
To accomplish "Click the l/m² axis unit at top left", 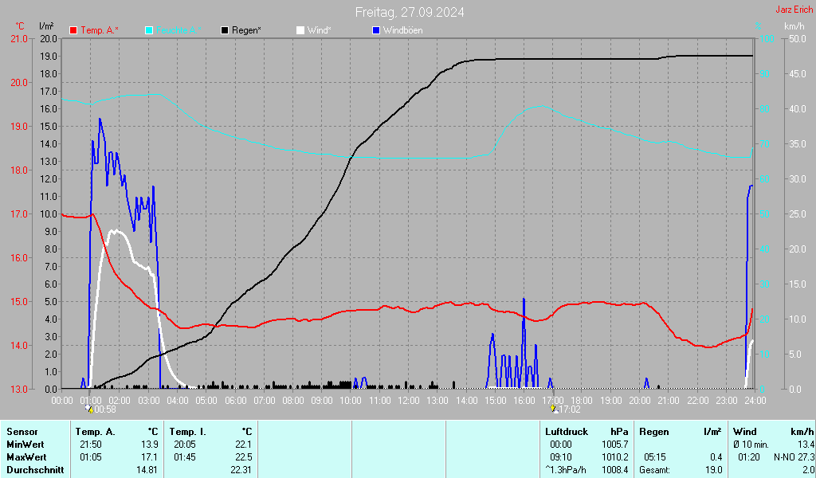I will tap(46, 25).
